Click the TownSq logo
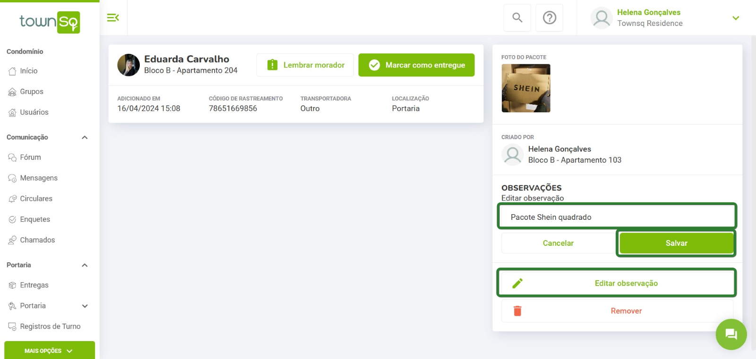Viewport: 756px width, 359px height. (50, 22)
